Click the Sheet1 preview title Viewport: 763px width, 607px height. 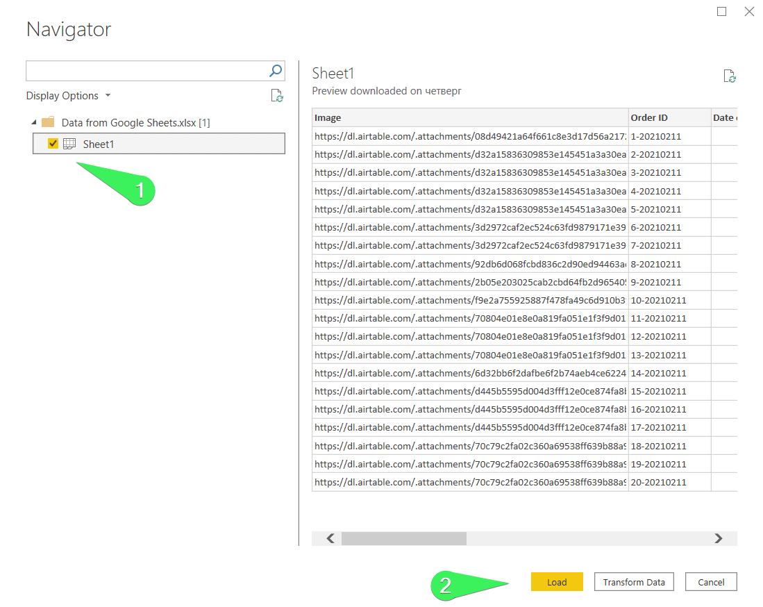coord(333,73)
